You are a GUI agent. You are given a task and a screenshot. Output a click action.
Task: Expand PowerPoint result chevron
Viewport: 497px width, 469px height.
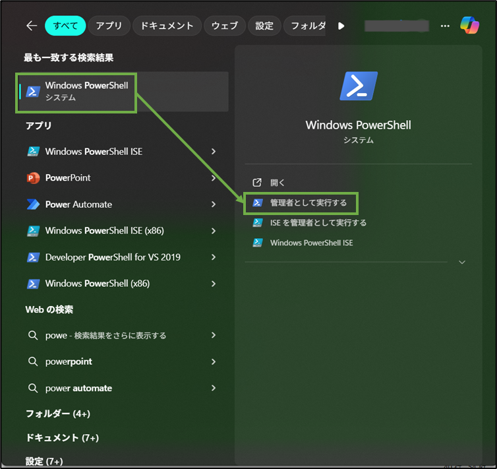tap(214, 178)
